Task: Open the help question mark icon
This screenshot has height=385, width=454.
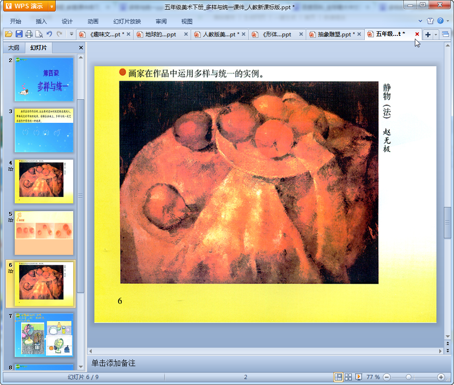Action: (440, 21)
